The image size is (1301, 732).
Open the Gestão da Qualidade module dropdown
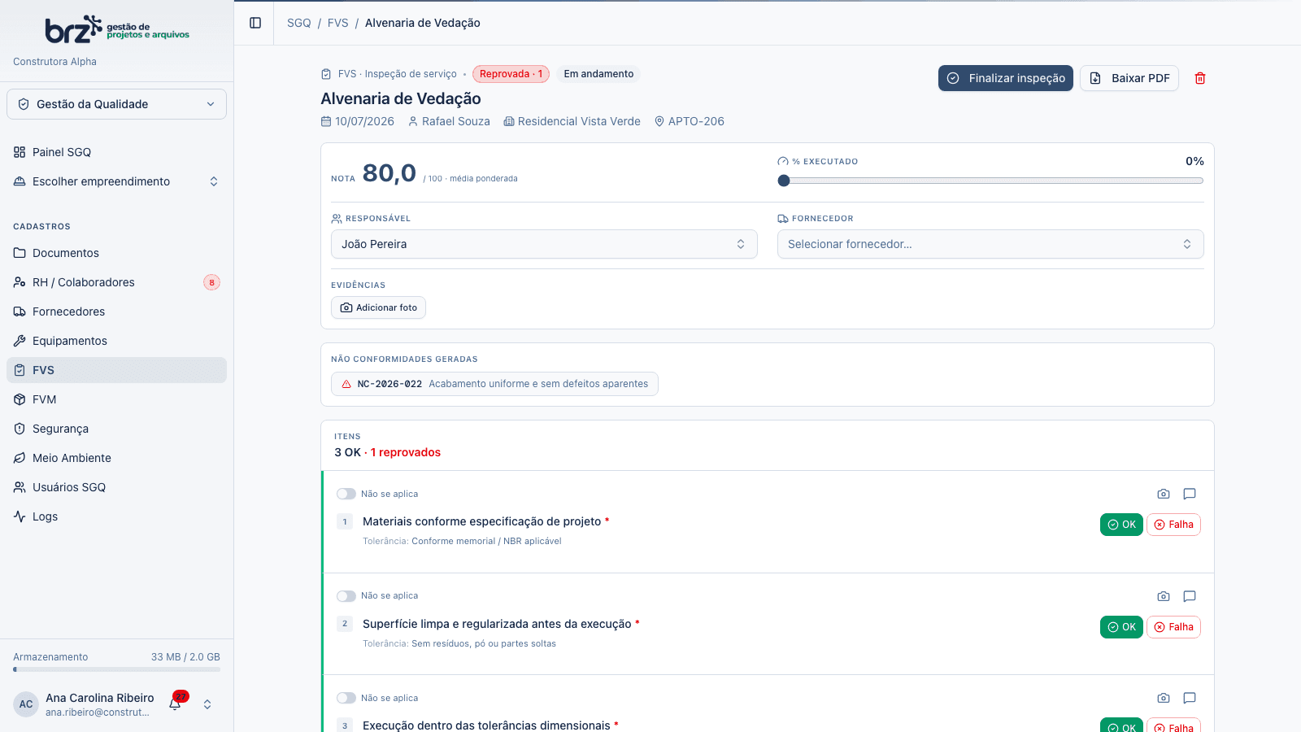tap(116, 104)
